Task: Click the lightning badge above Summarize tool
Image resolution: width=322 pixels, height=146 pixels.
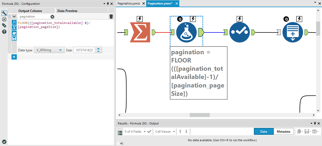Action: coord(140,19)
